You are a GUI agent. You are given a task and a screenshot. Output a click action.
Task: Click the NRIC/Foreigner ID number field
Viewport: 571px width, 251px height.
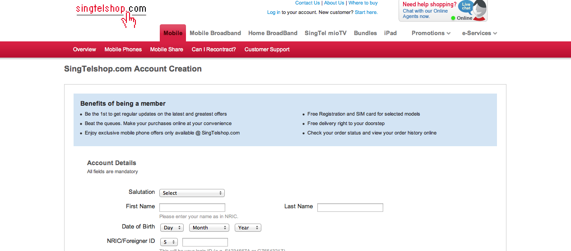coord(205,242)
